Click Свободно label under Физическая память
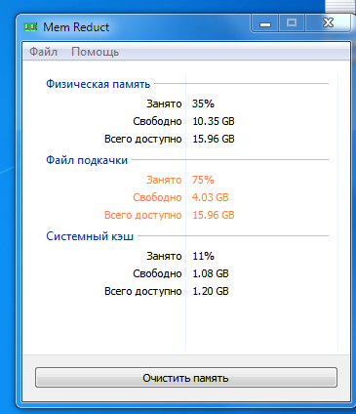Viewport: 356px width, 414px height. (157, 122)
